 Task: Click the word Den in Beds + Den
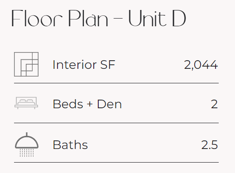[109, 104]
